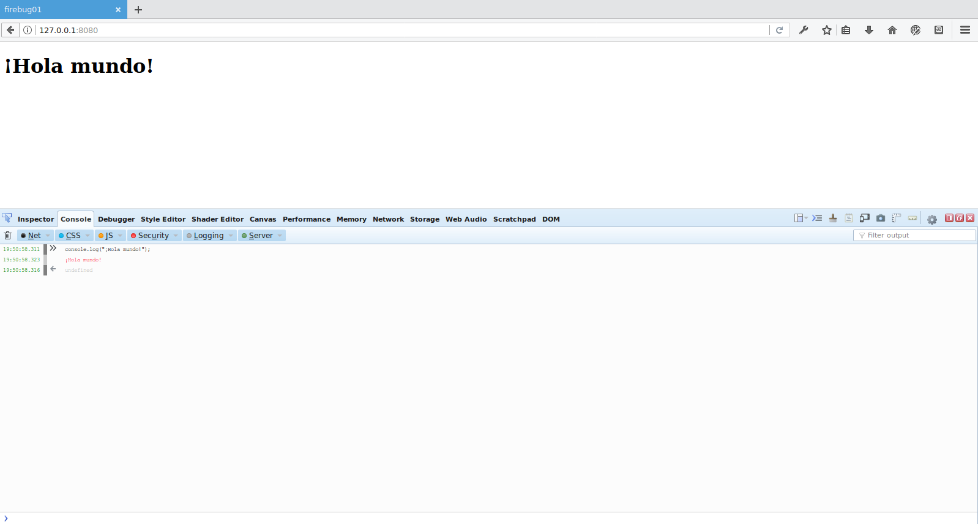The height and width of the screenshot is (524, 978).
Task: Select the firebug01 browser tab
Action: click(x=64, y=9)
